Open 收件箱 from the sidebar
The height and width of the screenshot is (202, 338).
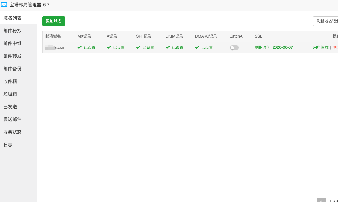(10, 81)
